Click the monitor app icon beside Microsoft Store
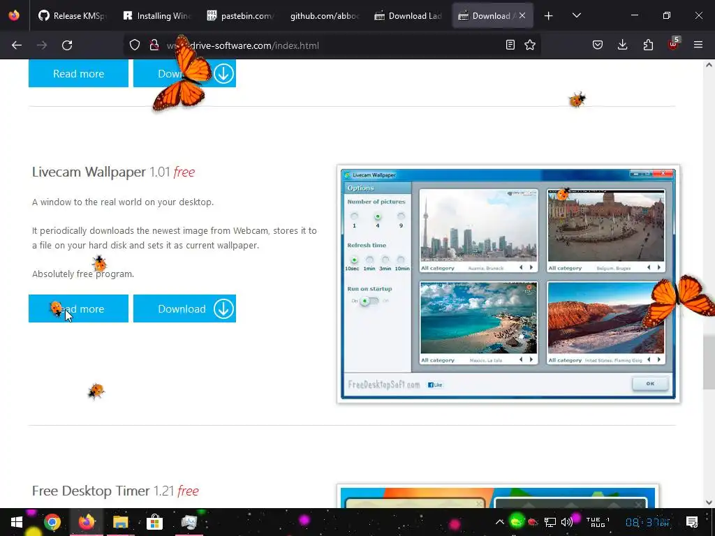715x536 pixels. coord(189,522)
